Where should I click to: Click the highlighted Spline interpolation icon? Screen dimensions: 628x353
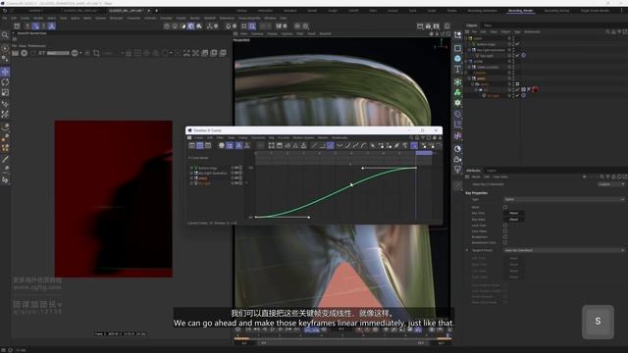(330, 145)
